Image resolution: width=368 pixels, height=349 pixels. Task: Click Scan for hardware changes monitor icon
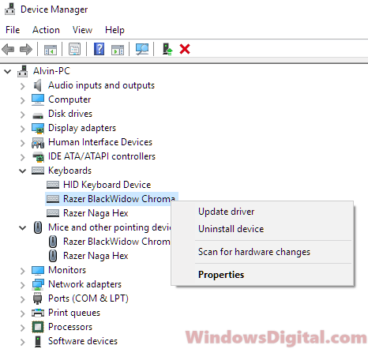(142, 49)
